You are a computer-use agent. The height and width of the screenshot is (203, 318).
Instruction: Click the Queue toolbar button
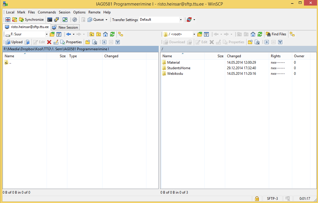(x=96, y=20)
